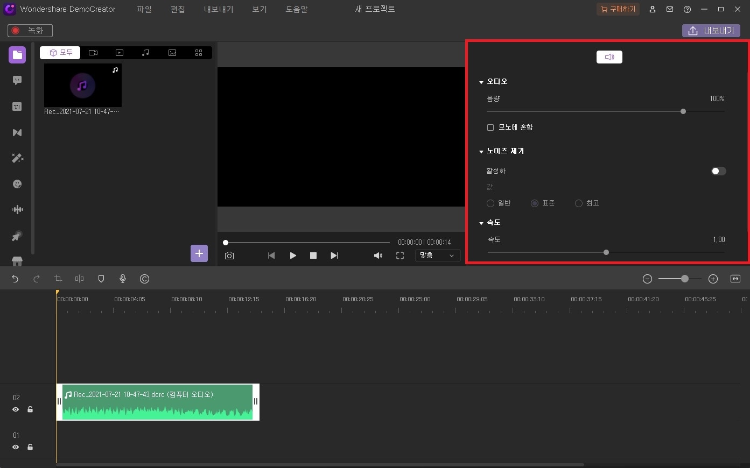This screenshot has height=468, width=750.
Task: Select the audio properties speaker tab
Action: [609, 57]
